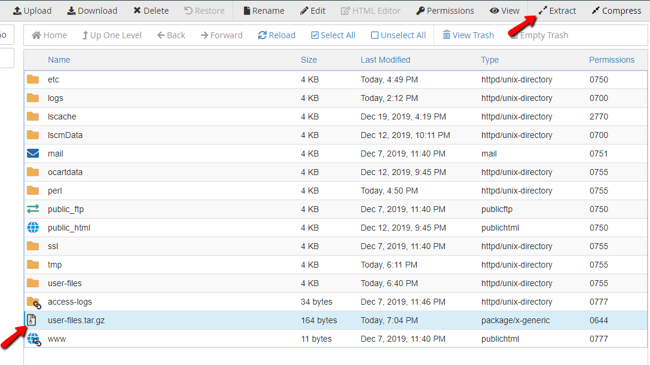Select the lscache folder name

[x=62, y=116]
